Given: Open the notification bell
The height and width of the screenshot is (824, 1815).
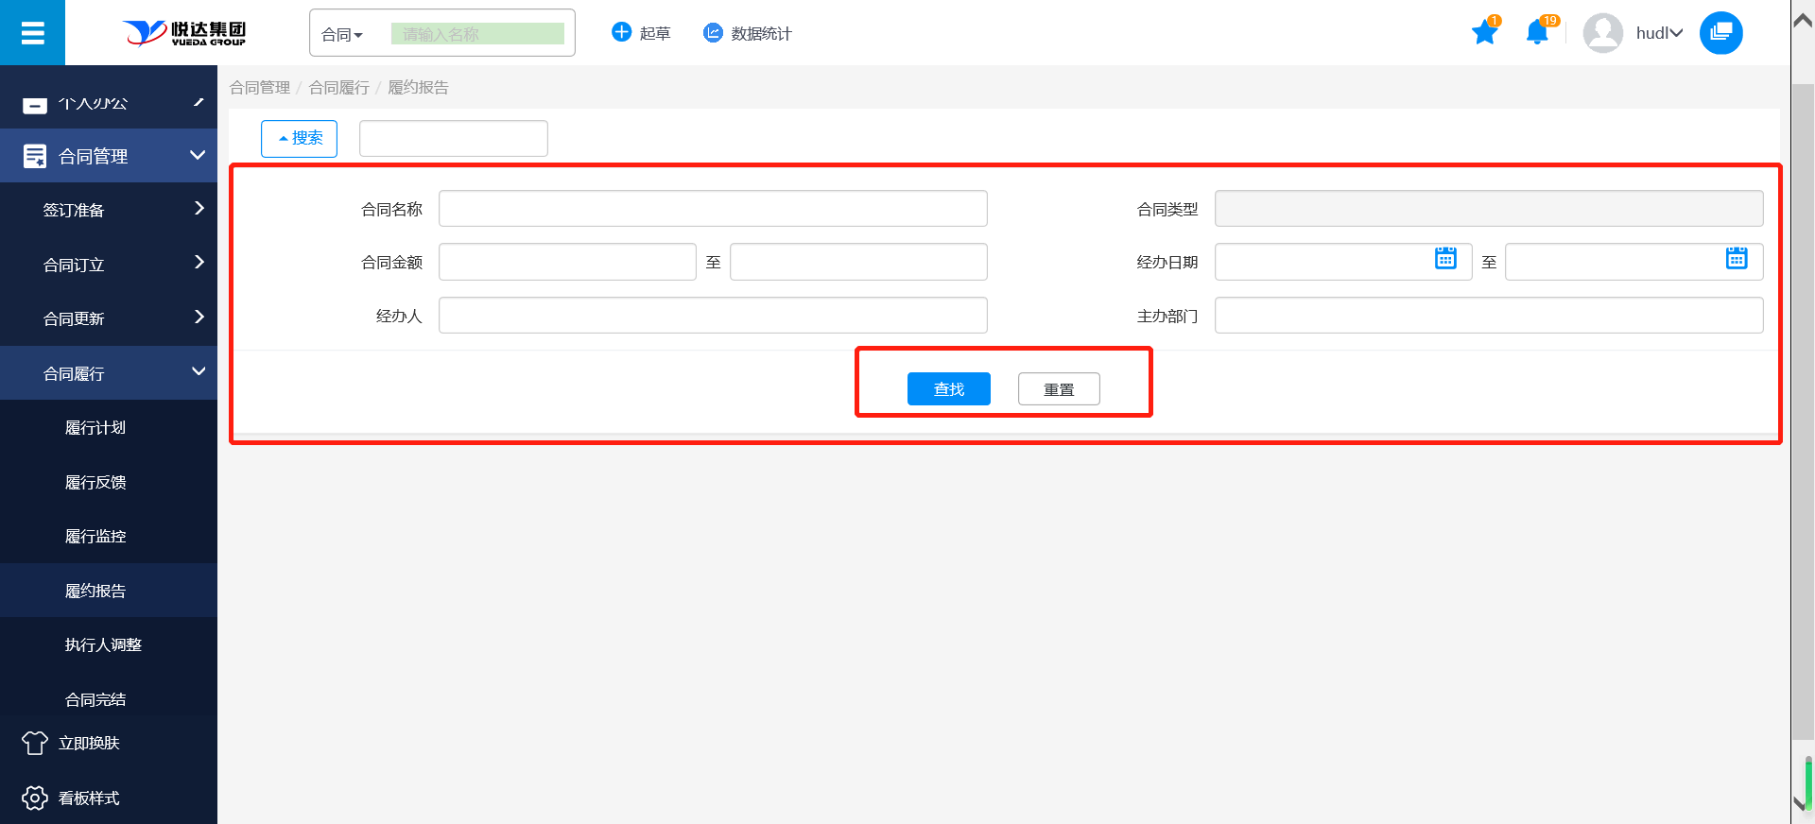Looking at the screenshot, I should (x=1537, y=33).
